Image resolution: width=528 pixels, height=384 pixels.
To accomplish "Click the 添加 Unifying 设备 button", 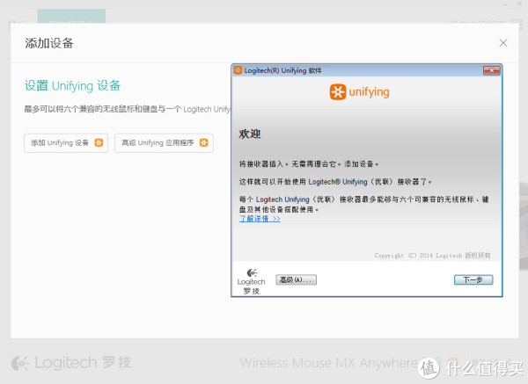I will [66, 143].
